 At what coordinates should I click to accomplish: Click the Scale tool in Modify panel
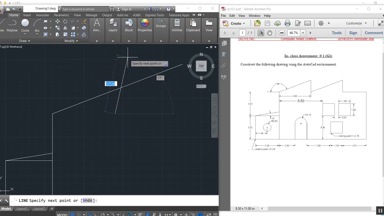point(65,34)
